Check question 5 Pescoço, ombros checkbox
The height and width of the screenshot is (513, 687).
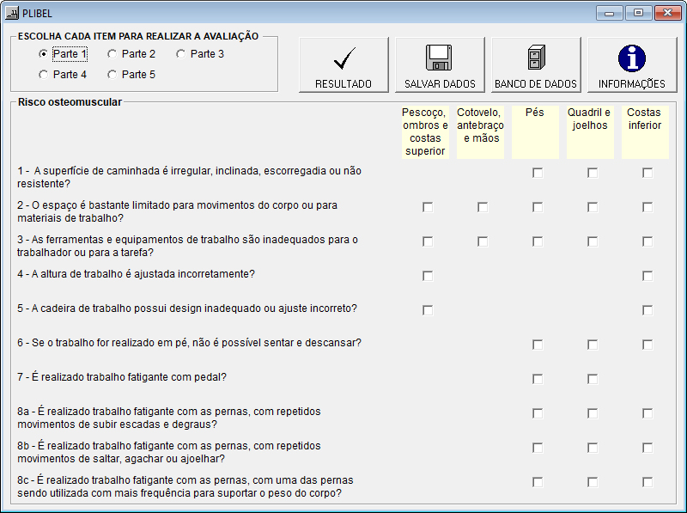point(428,310)
